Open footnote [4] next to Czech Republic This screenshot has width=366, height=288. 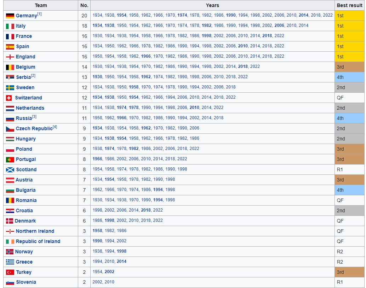click(55, 127)
